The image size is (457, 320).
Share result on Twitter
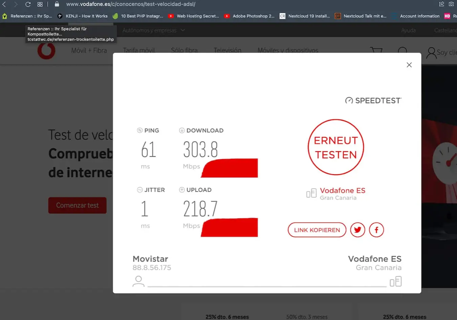[357, 230]
